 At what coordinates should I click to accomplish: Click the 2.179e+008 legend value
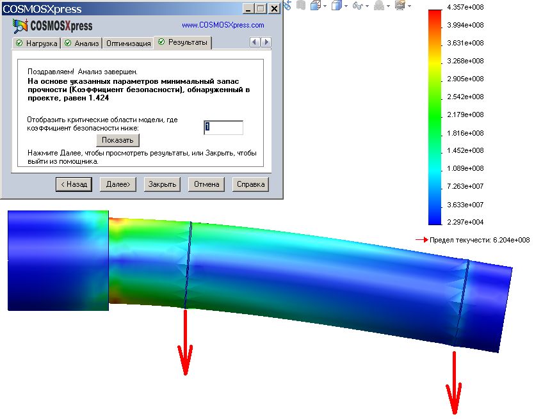[465, 115]
